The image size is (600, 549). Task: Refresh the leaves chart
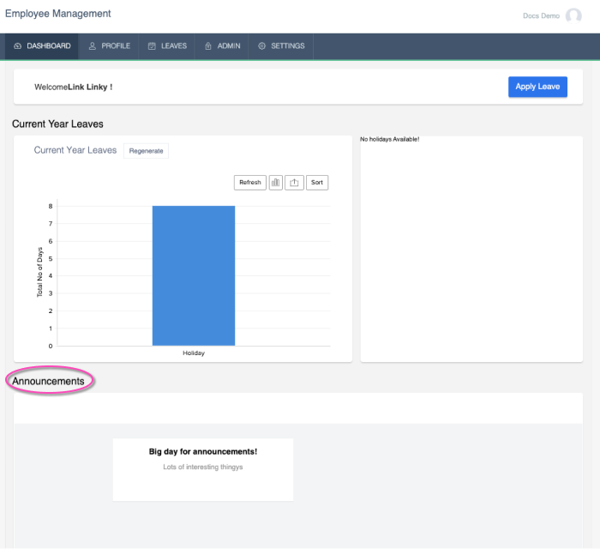point(249,183)
